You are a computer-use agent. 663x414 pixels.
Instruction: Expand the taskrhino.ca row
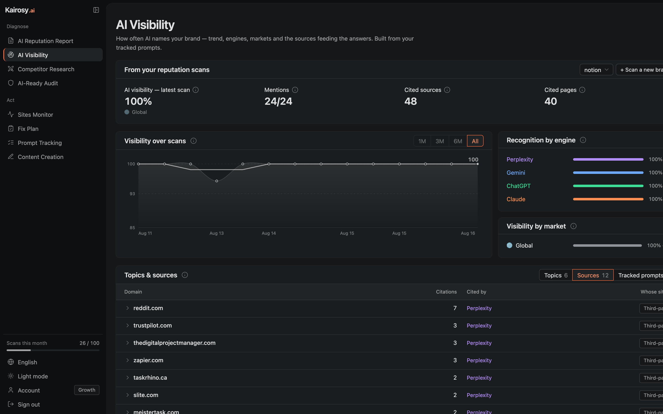pyautogui.click(x=127, y=378)
